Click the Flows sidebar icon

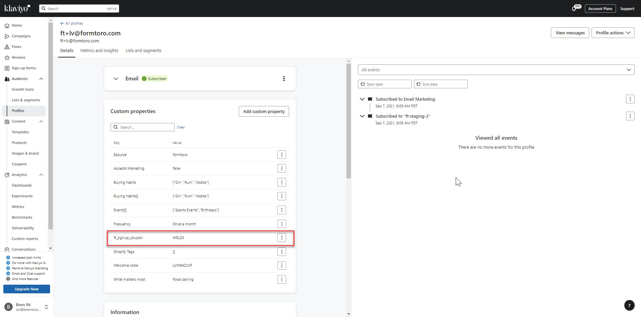tap(7, 47)
